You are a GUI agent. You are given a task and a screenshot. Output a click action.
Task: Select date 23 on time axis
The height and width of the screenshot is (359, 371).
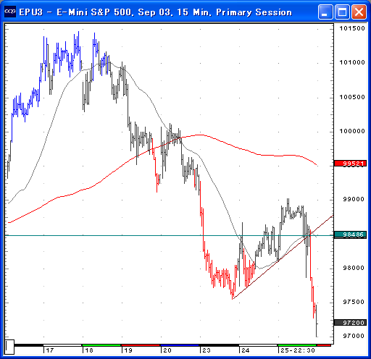coord(207,350)
